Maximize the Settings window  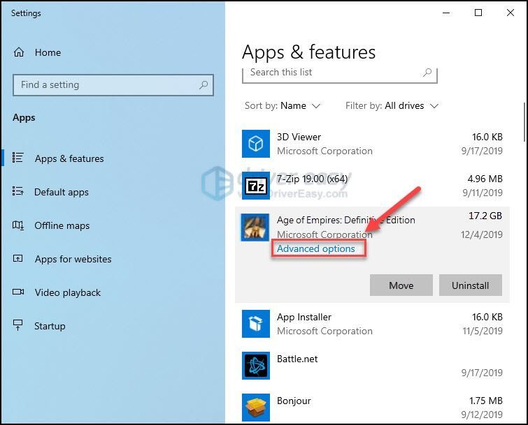pyautogui.click(x=478, y=13)
